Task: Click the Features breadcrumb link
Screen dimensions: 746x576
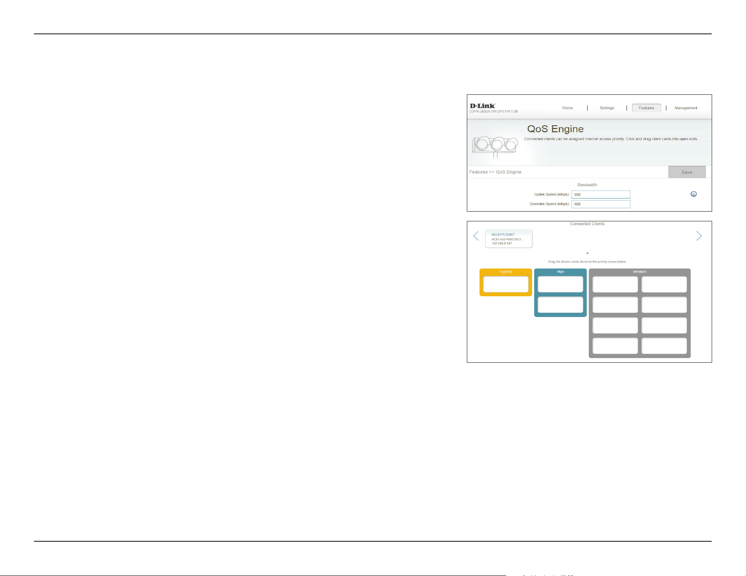Action: point(478,172)
